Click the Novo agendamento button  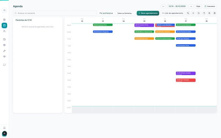tap(148, 13)
